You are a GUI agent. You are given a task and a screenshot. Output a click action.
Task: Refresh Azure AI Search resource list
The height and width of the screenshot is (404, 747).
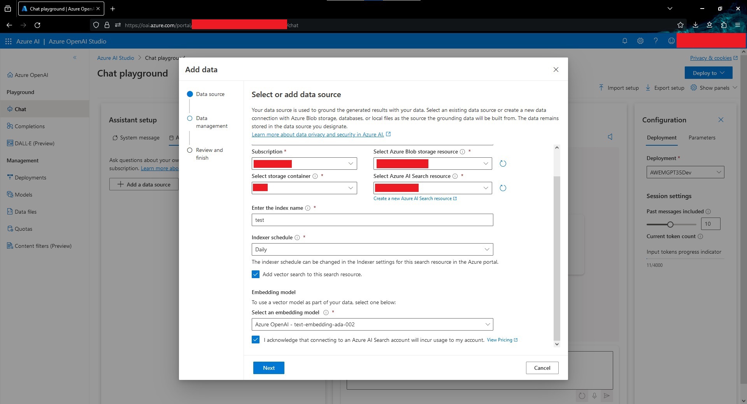[503, 188]
